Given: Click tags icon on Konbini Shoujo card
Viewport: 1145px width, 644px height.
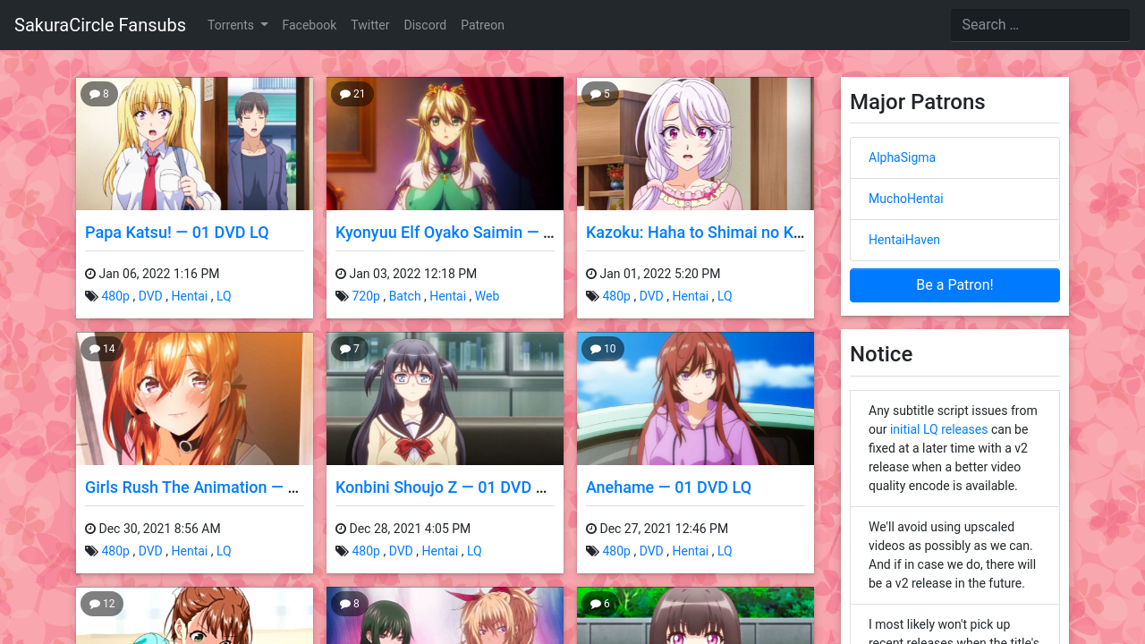Looking at the screenshot, I should point(342,551).
